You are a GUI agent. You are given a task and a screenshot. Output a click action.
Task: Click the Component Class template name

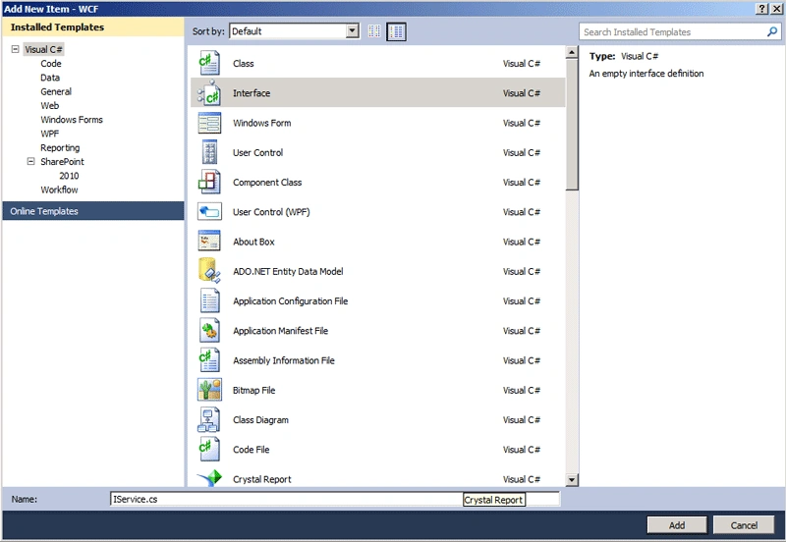coord(267,183)
